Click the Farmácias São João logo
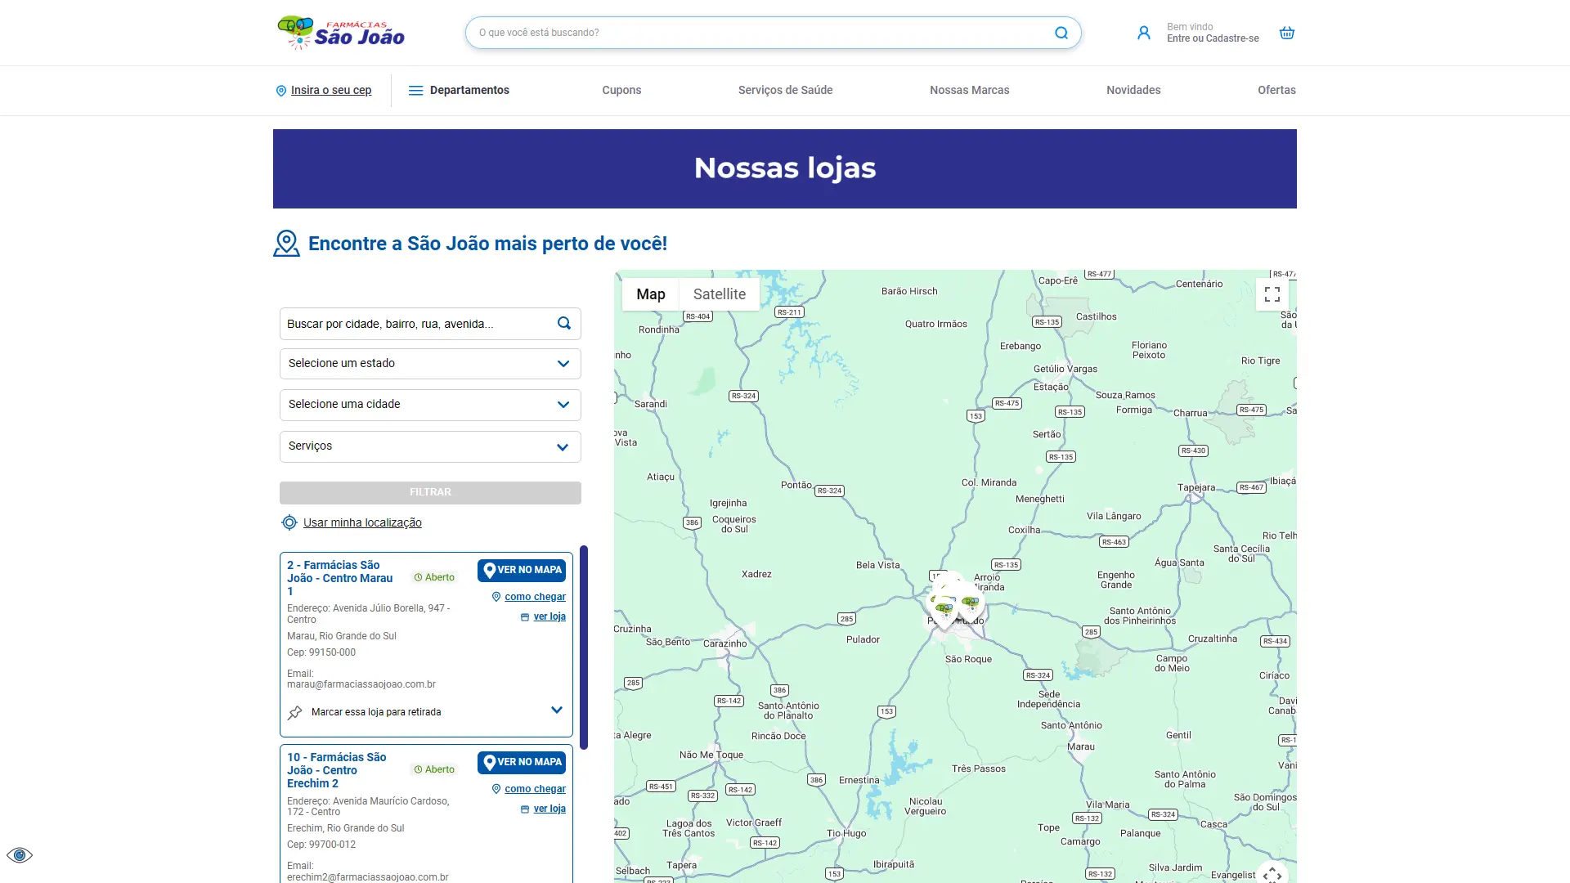The height and width of the screenshot is (883, 1570). point(341,33)
